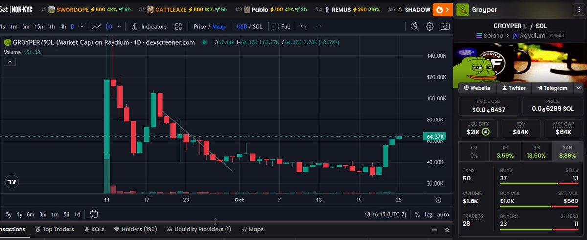Switch chart denomination to SOL
Viewport: 587px width, 240px height.
[259, 27]
